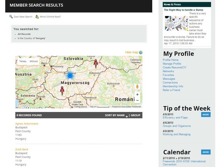
Task: Click the article date Apr 17, 2015
Action: pyautogui.click(x=178, y=43)
